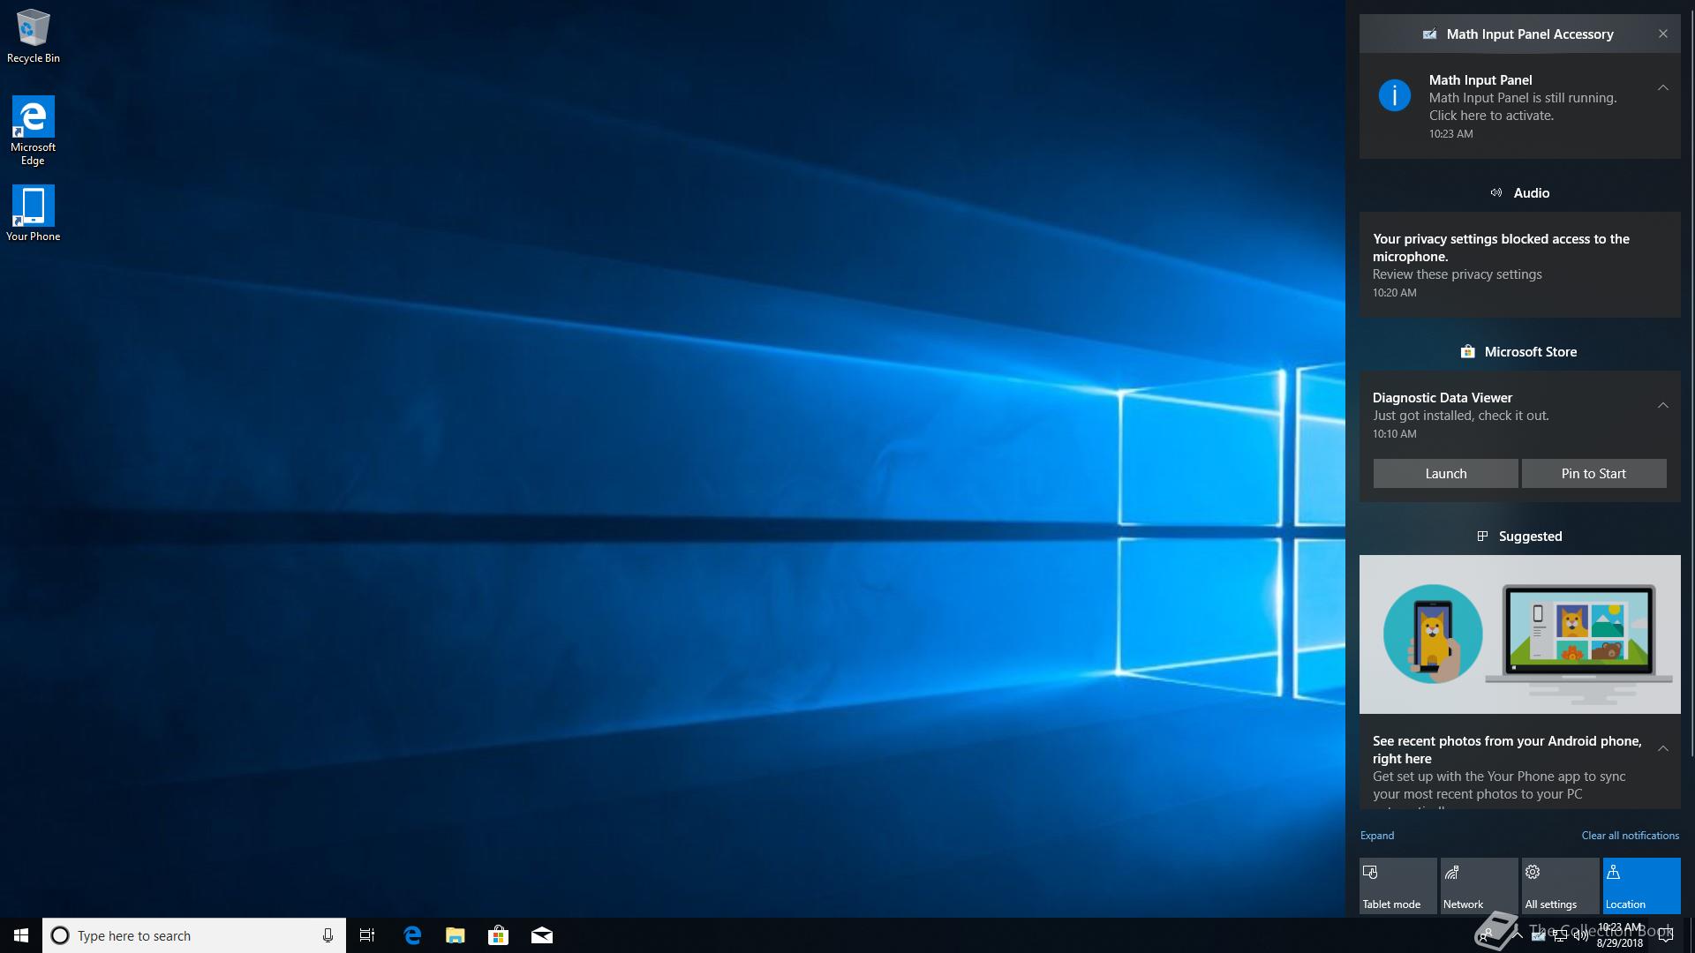
Task: Open the Your Phone suggestion image
Action: click(x=1520, y=634)
